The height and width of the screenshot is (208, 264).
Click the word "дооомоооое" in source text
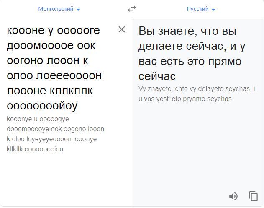pos(39,45)
